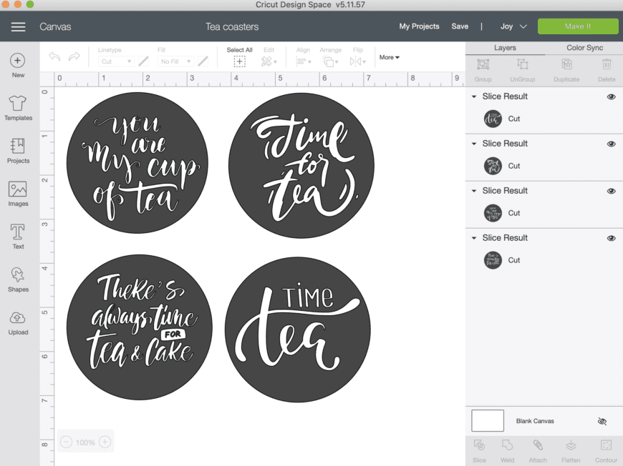Image resolution: width=623 pixels, height=466 pixels.
Task: Delete the selected layer
Action: tap(607, 70)
